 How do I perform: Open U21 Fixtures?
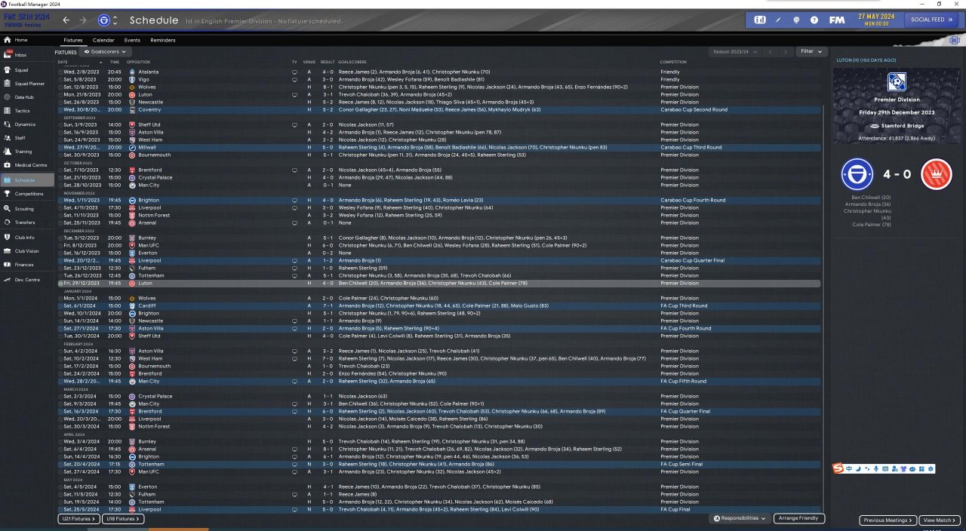pyautogui.click(x=78, y=519)
